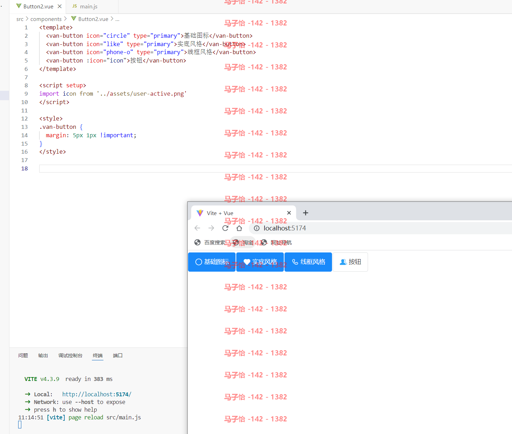
Task: Click the VITE v4.3.9 ready line
Action: 68,379
